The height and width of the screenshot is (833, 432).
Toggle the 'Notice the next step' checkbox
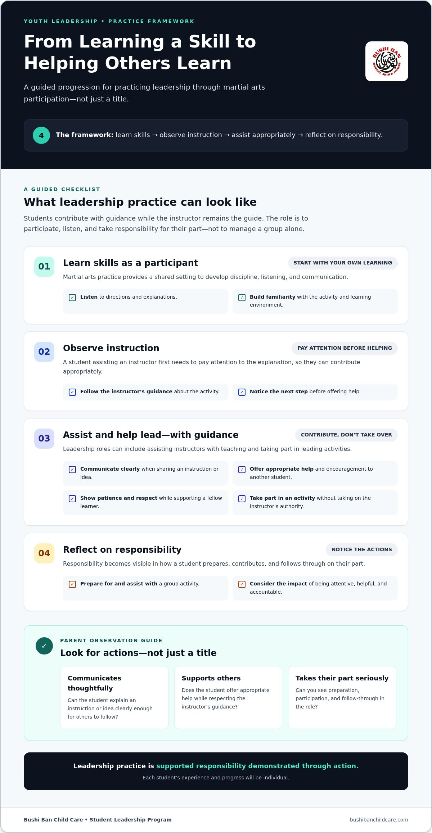tap(242, 392)
